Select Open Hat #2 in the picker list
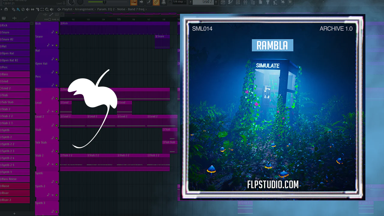Screen dimensions: 384x216 (15, 60)
